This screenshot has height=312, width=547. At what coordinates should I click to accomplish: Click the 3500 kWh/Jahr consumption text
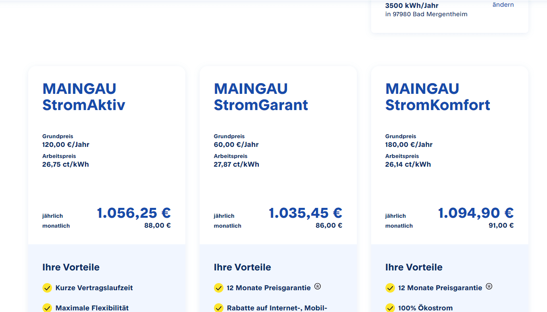point(412,6)
